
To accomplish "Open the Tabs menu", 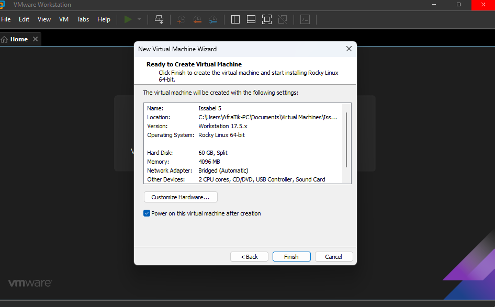I will pos(83,19).
